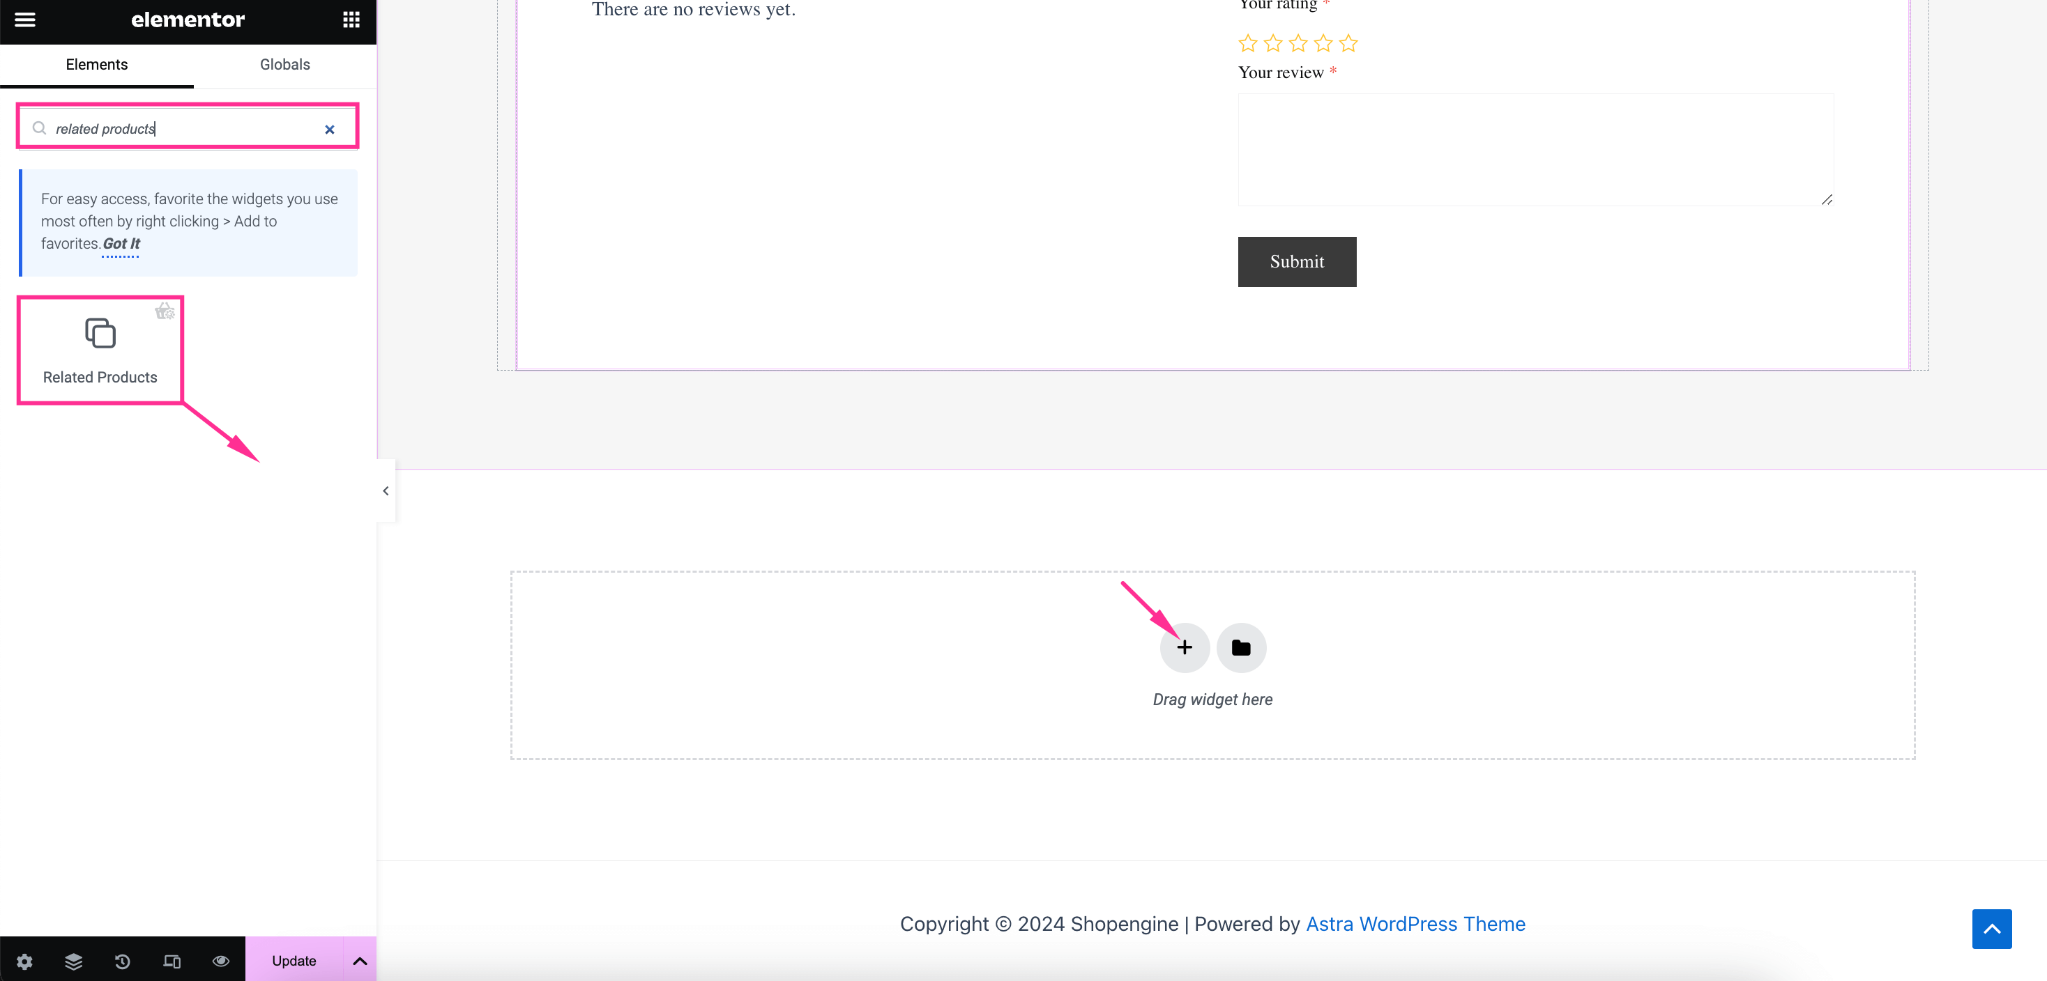
Task: Select the fifth rating star
Action: pos(1348,43)
